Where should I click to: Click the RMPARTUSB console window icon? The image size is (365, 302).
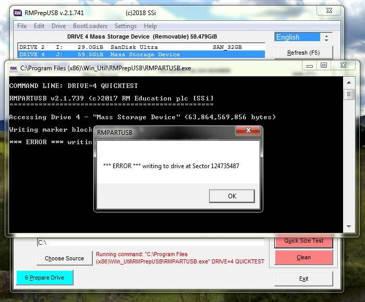coord(13,67)
